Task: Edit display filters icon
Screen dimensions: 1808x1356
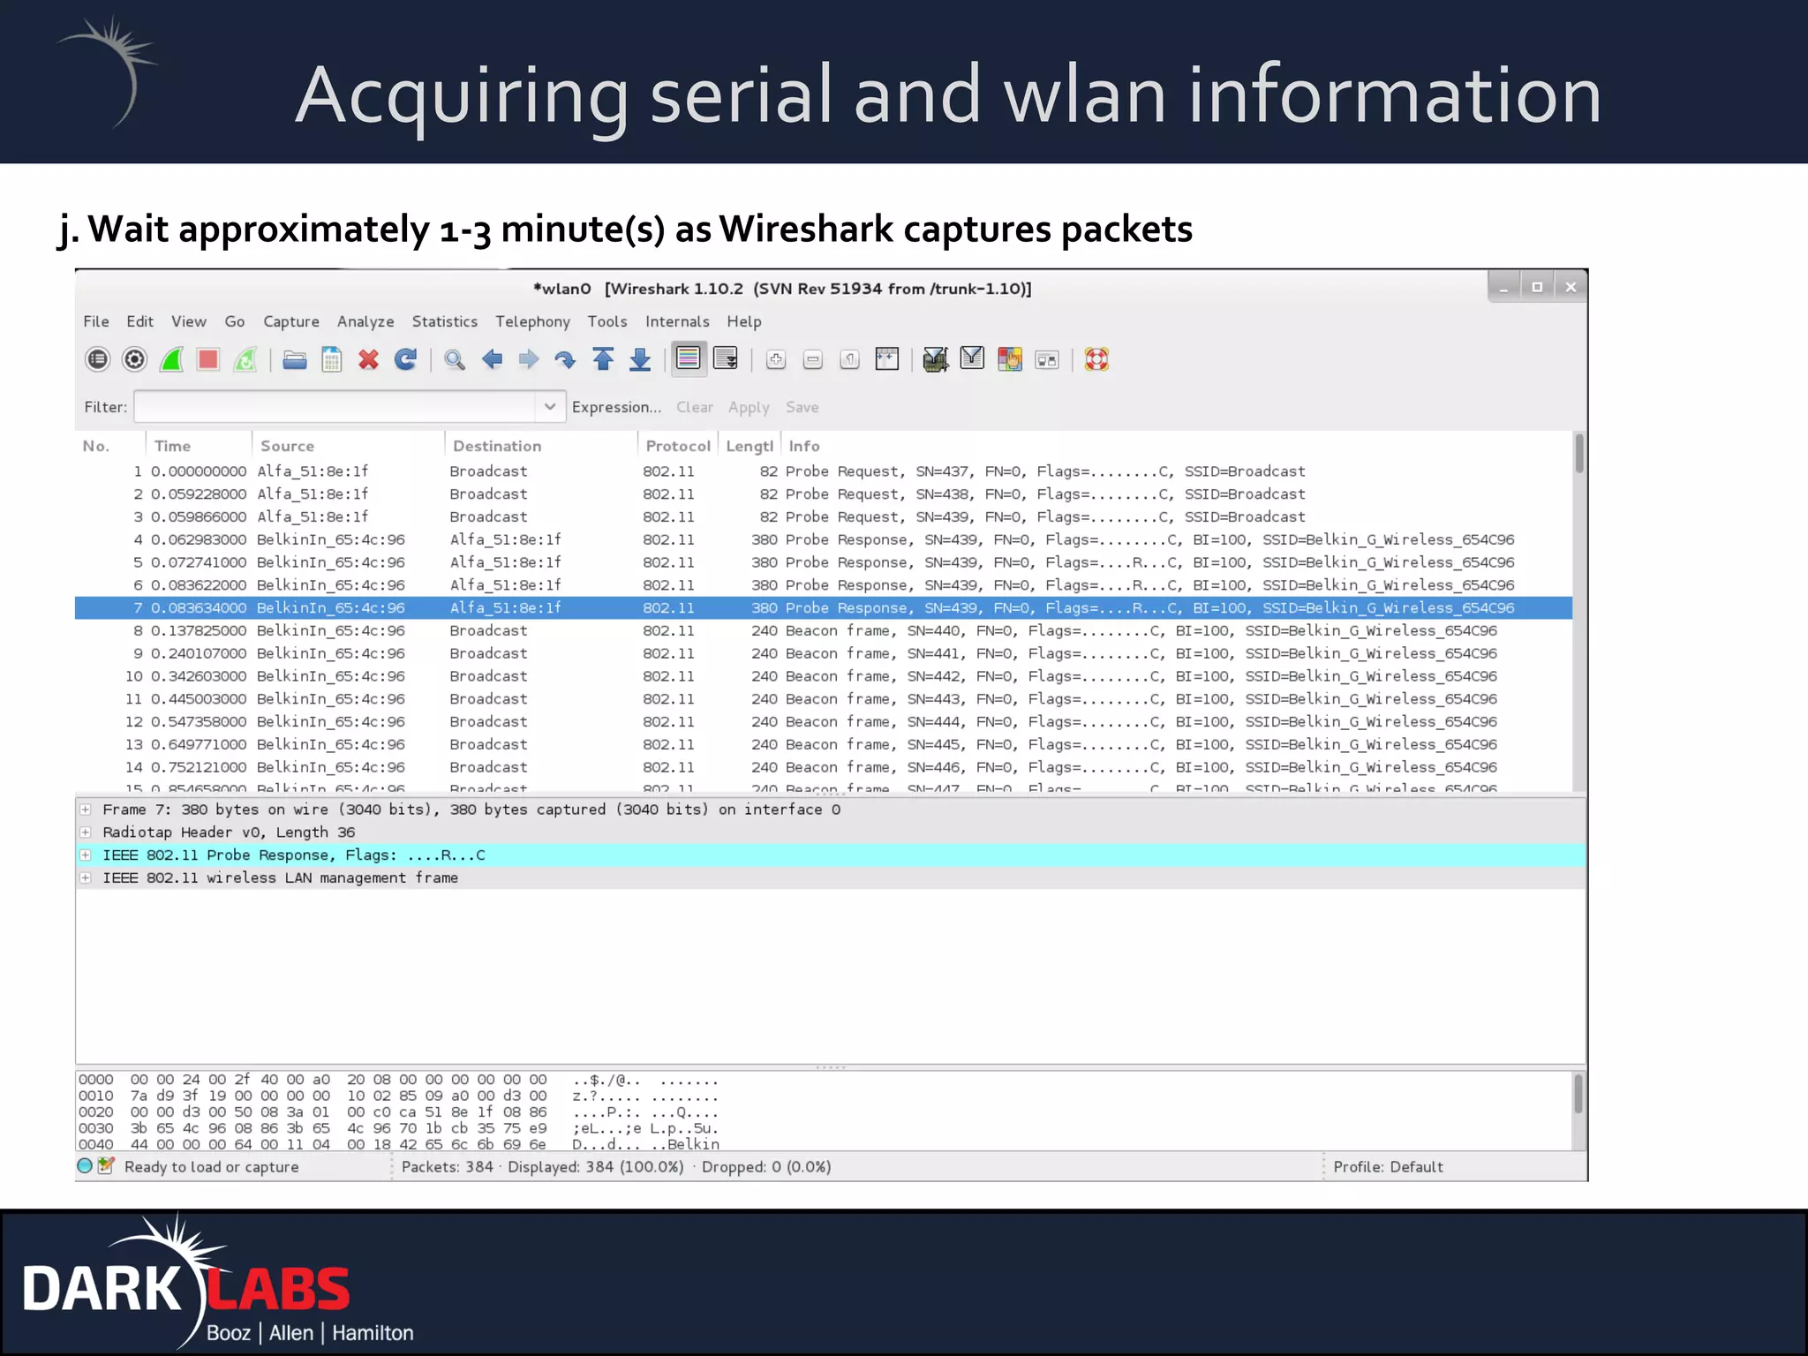Action: coord(972,358)
